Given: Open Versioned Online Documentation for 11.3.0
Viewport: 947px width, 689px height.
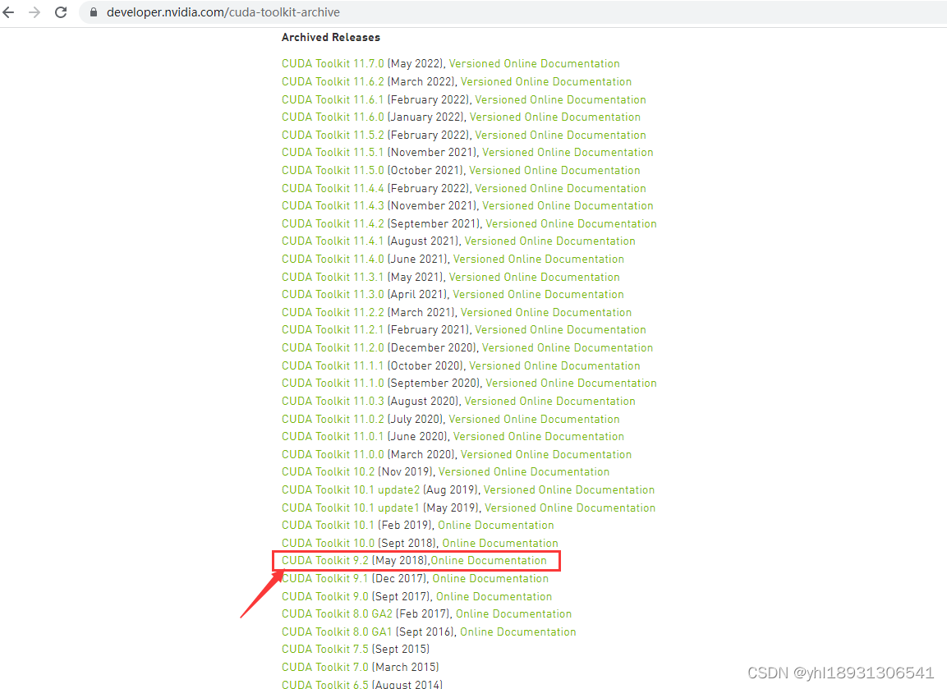Looking at the screenshot, I should click(538, 294).
